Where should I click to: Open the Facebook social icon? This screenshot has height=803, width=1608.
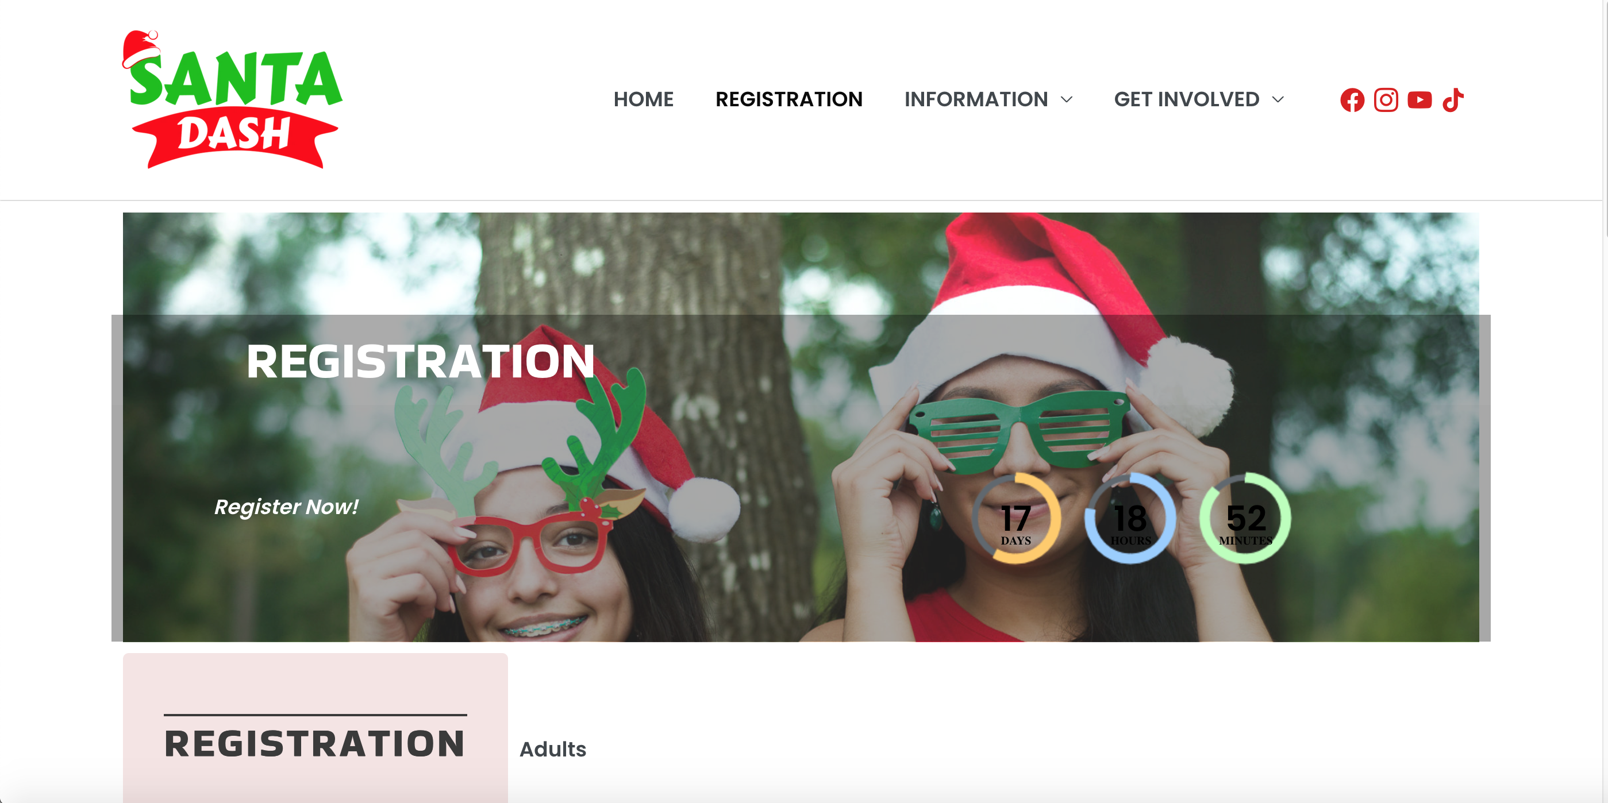pyautogui.click(x=1352, y=100)
